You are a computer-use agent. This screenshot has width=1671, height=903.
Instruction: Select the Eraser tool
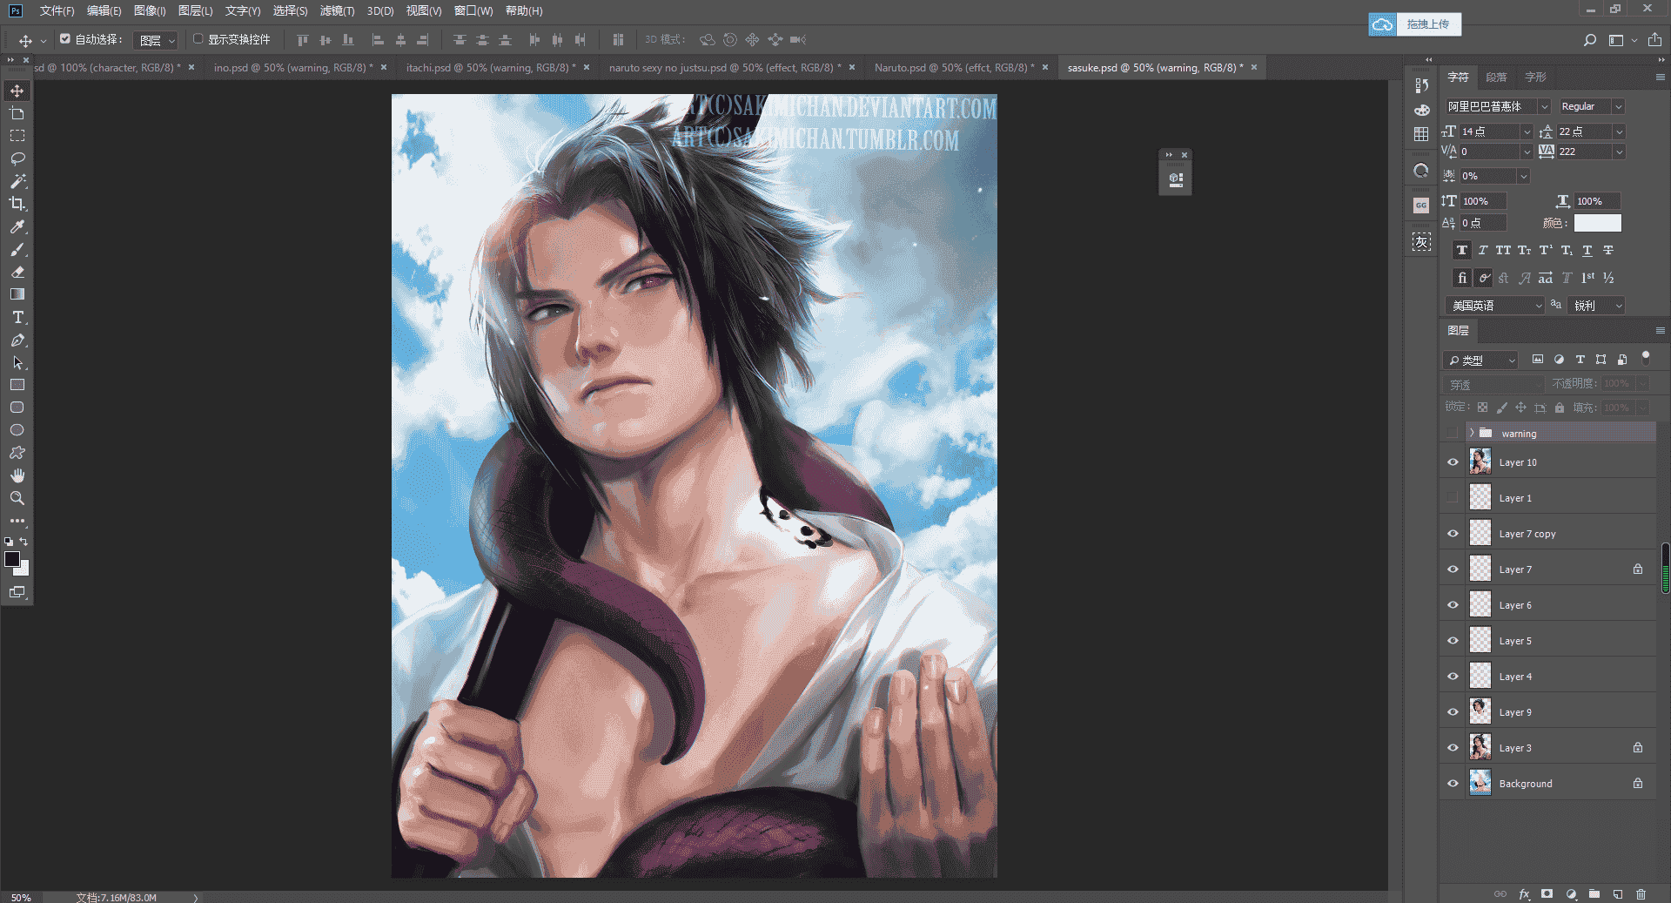[17, 272]
